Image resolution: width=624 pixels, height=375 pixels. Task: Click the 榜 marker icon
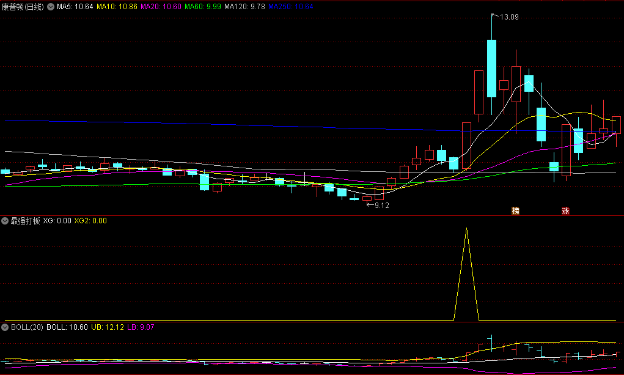pyautogui.click(x=515, y=211)
